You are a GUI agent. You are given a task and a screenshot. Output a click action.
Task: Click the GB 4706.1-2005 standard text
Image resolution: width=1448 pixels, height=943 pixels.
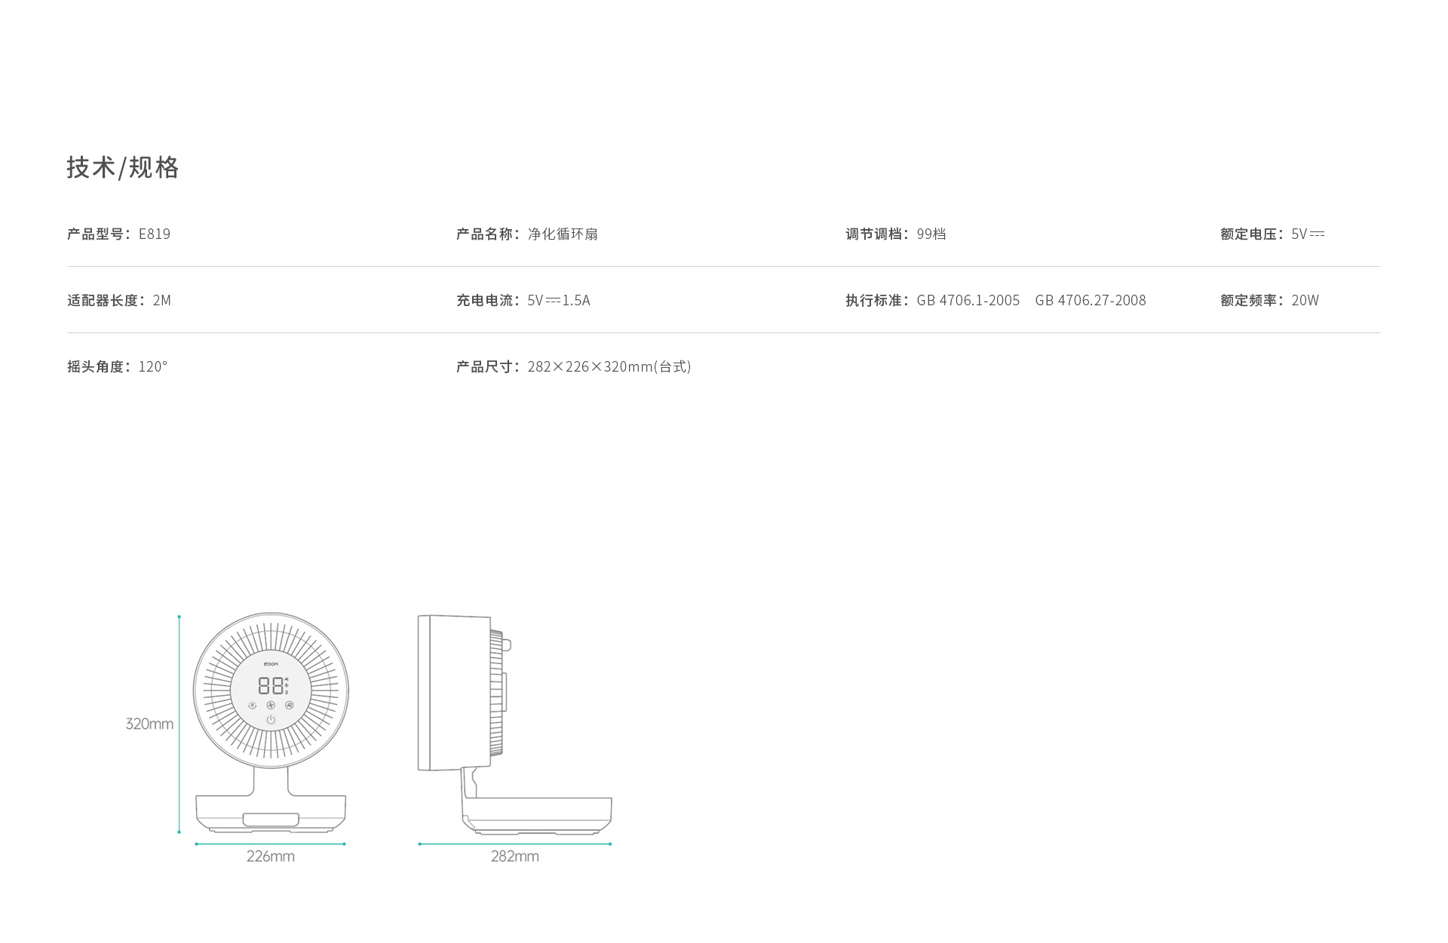pyautogui.click(x=968, y=301)
